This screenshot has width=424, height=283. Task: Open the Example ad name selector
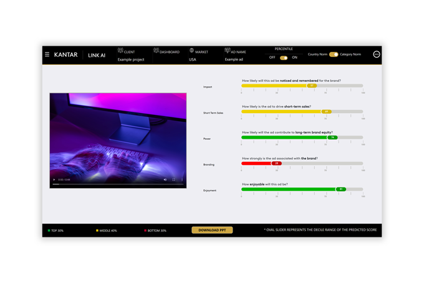(x=234, y=59)
